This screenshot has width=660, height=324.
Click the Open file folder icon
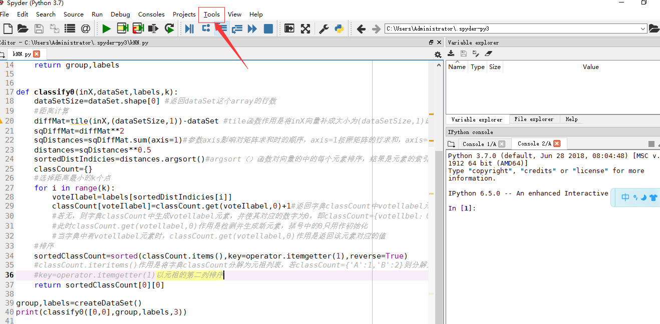pos(23,28)
